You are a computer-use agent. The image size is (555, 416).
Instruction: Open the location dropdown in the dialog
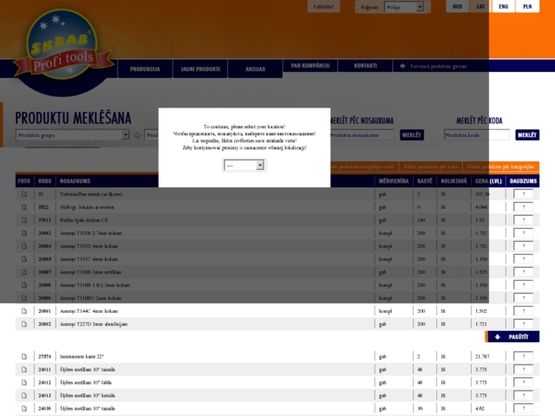click(245, 165)
